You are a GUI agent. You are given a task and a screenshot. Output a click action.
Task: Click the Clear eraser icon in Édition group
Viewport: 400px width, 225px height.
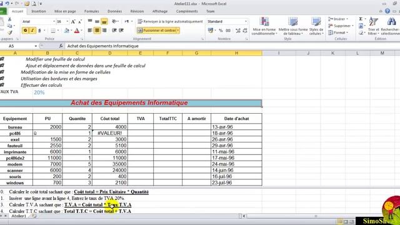tap(361, 32)
